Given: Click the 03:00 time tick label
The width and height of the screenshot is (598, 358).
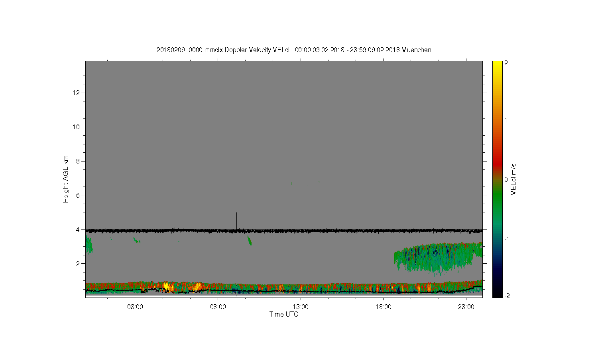Looking at the screenshot, I should point(135,307).
